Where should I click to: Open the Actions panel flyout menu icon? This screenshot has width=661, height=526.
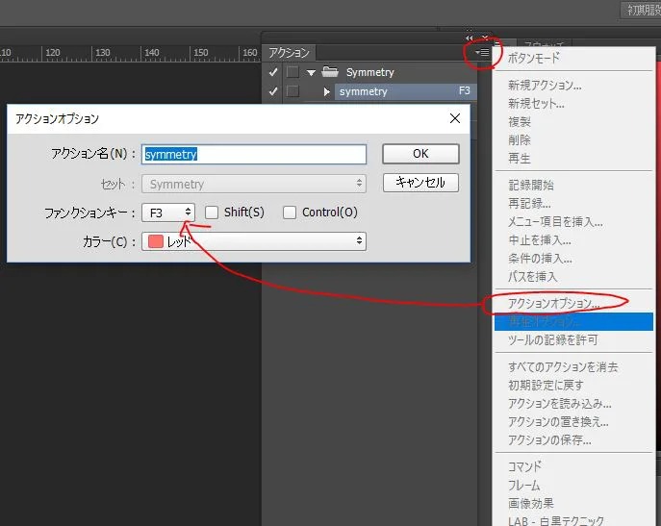pyautogui.click(x=482, y=53)
